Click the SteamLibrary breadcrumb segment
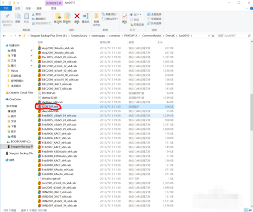Image resolution: width=253 pixels, height=212 pixels. (x=79, y=36)
